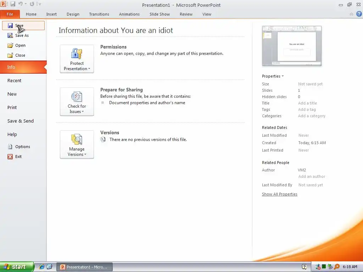Viewport: 363px width, 272px height.
Task: Launch Internet Explorer from quick launch
Action: point(42,267)
